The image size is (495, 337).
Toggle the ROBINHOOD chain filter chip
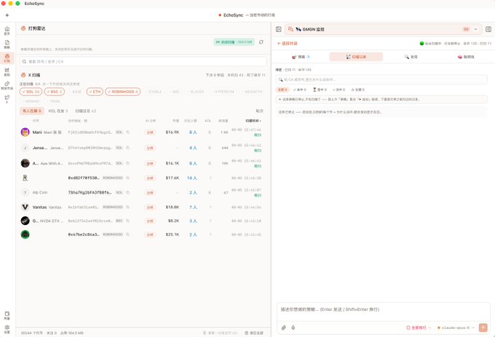point(123,92)
